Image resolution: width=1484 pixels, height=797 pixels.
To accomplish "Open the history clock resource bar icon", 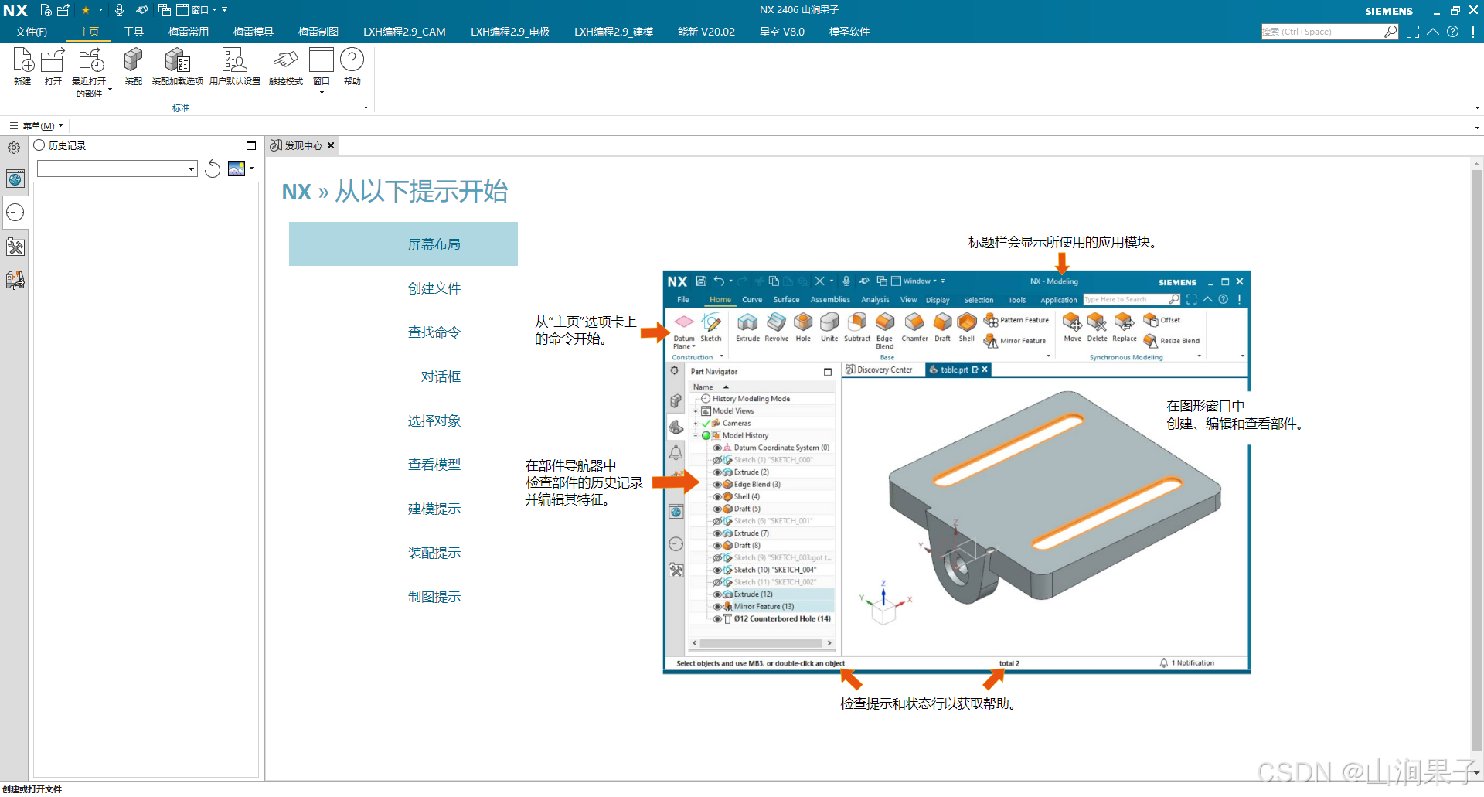I will click(x=15, y=213).
